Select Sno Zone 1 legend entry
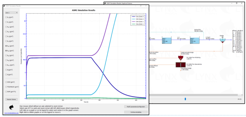 (x=138, y=24)
